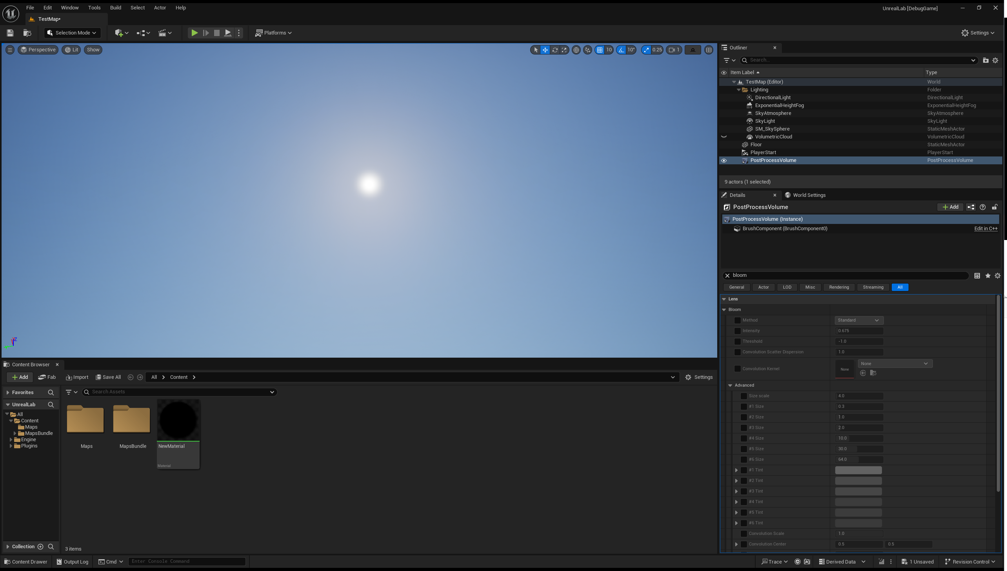Enable the Bloom Intensity override checkbox
Image resolution: width=1007 pixels, height=571 pixels.
click(738, 331)
